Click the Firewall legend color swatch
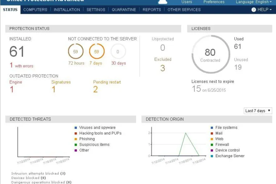Screen dimensions: 276x184 (x=212, y=145)
